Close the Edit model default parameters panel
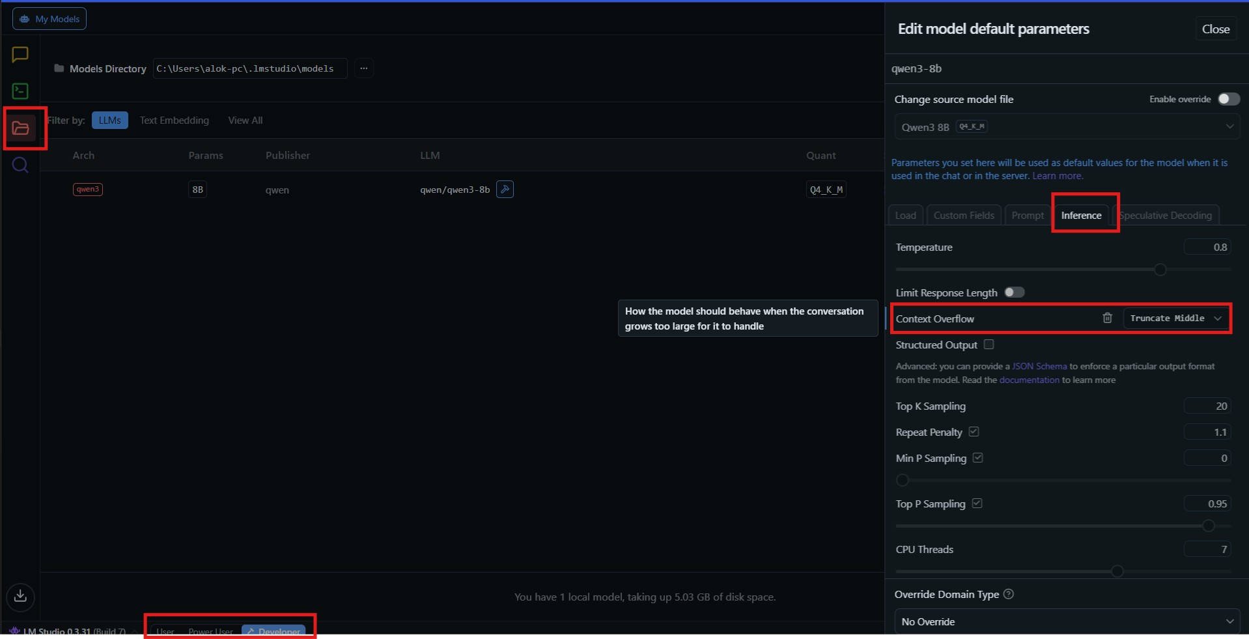This screenshot has width=1249, height=639. [x=1215, y=28]
